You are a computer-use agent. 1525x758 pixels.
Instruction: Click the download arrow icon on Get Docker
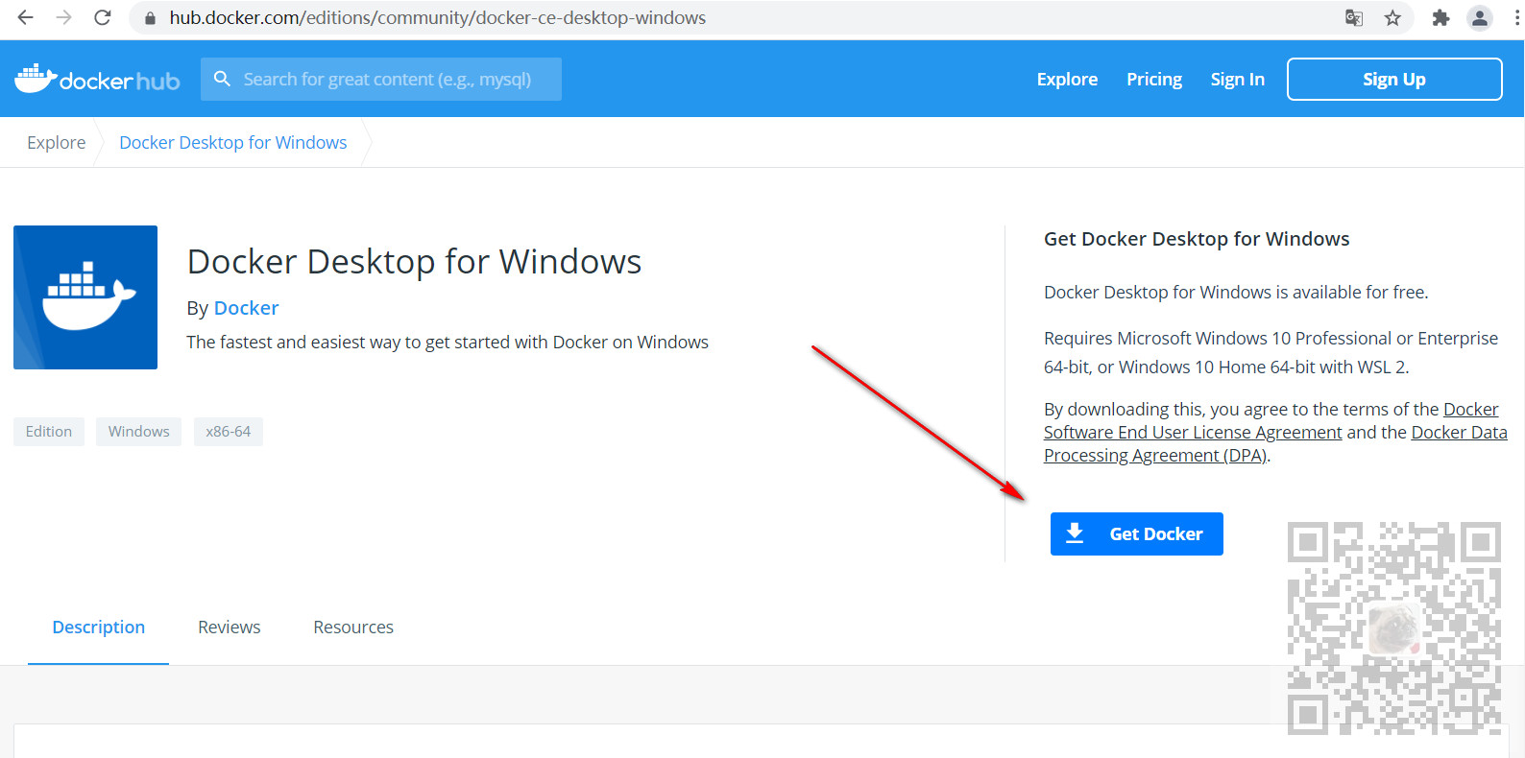point(1075,533)
